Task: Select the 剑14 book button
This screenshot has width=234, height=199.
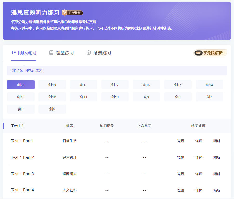Action: click(209, 85)
